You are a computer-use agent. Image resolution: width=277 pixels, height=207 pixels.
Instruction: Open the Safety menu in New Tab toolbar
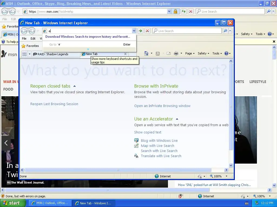[203, 53]
